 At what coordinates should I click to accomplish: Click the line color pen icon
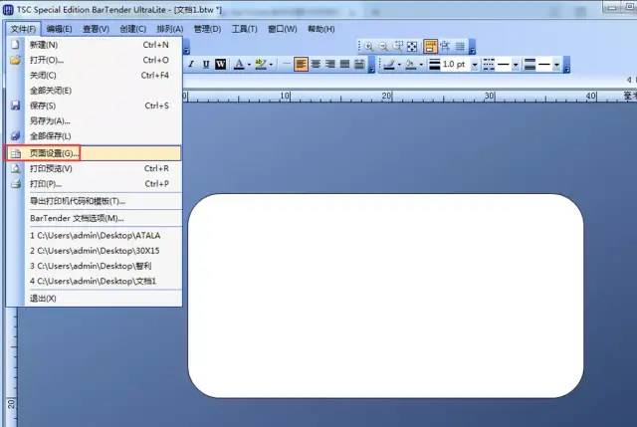[x=389, y=64]
